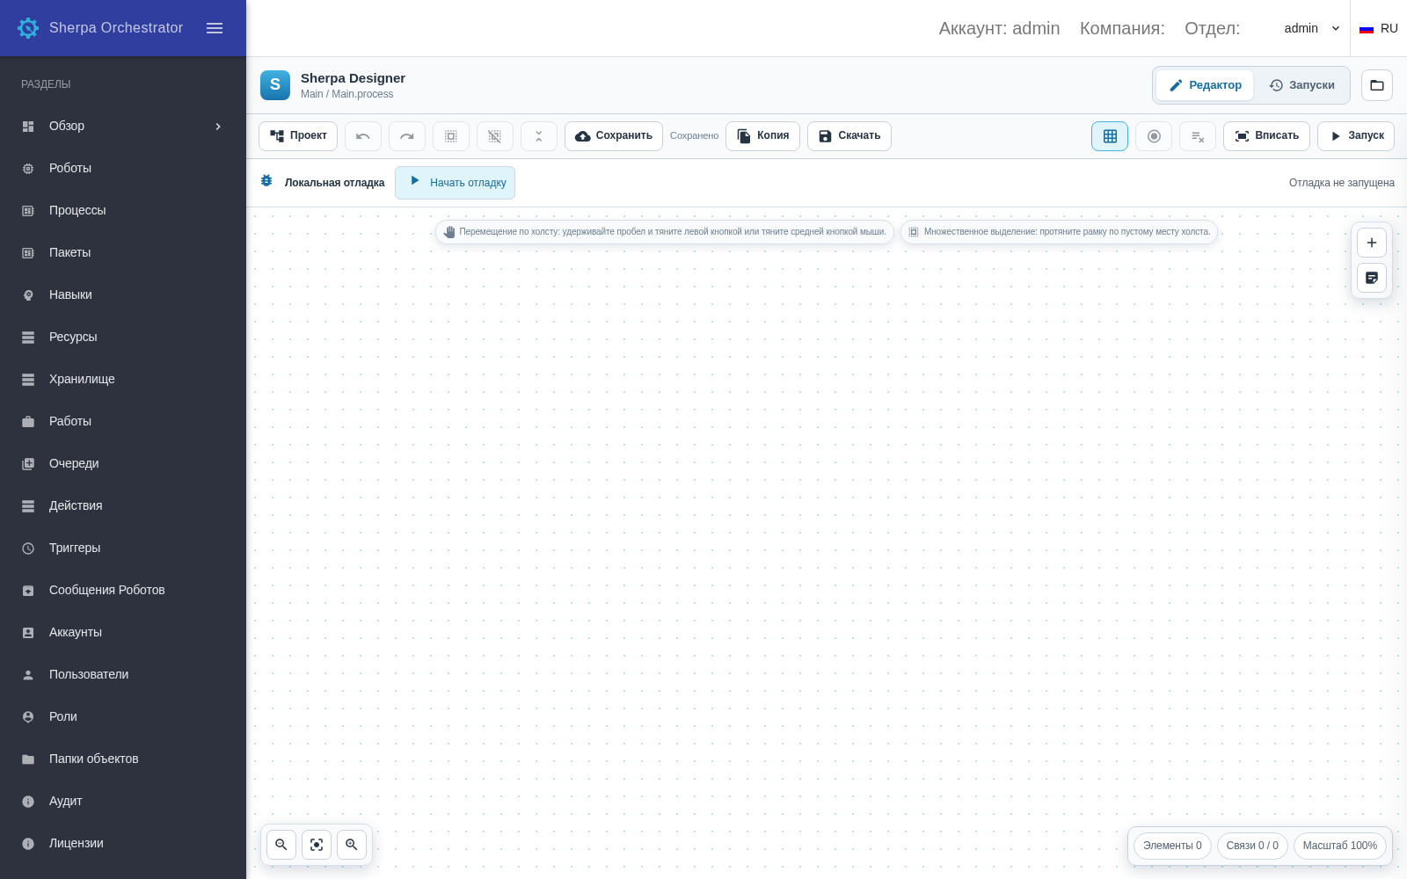Click the undo arrow in the toolbar
The image size is (1407, 879).
pos(363,136)
